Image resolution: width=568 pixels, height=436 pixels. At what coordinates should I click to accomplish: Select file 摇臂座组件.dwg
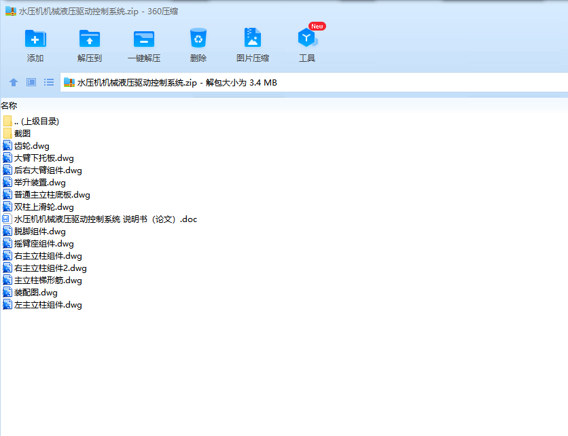(x=38, y=244)
